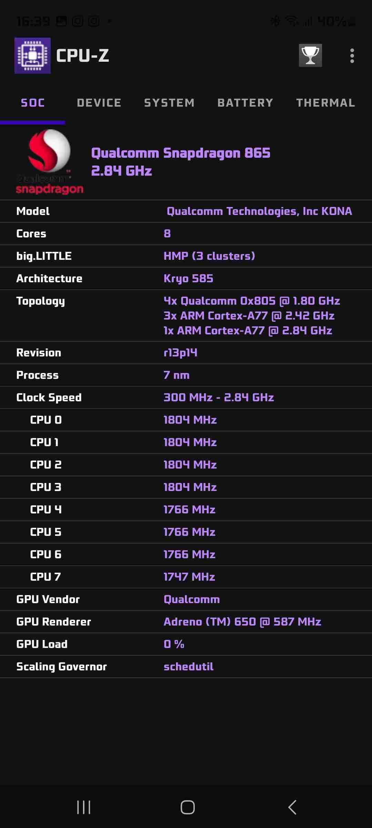Tap the CPU-Z app logo icon
Screen dimensions: 372x828
point(32,56)
